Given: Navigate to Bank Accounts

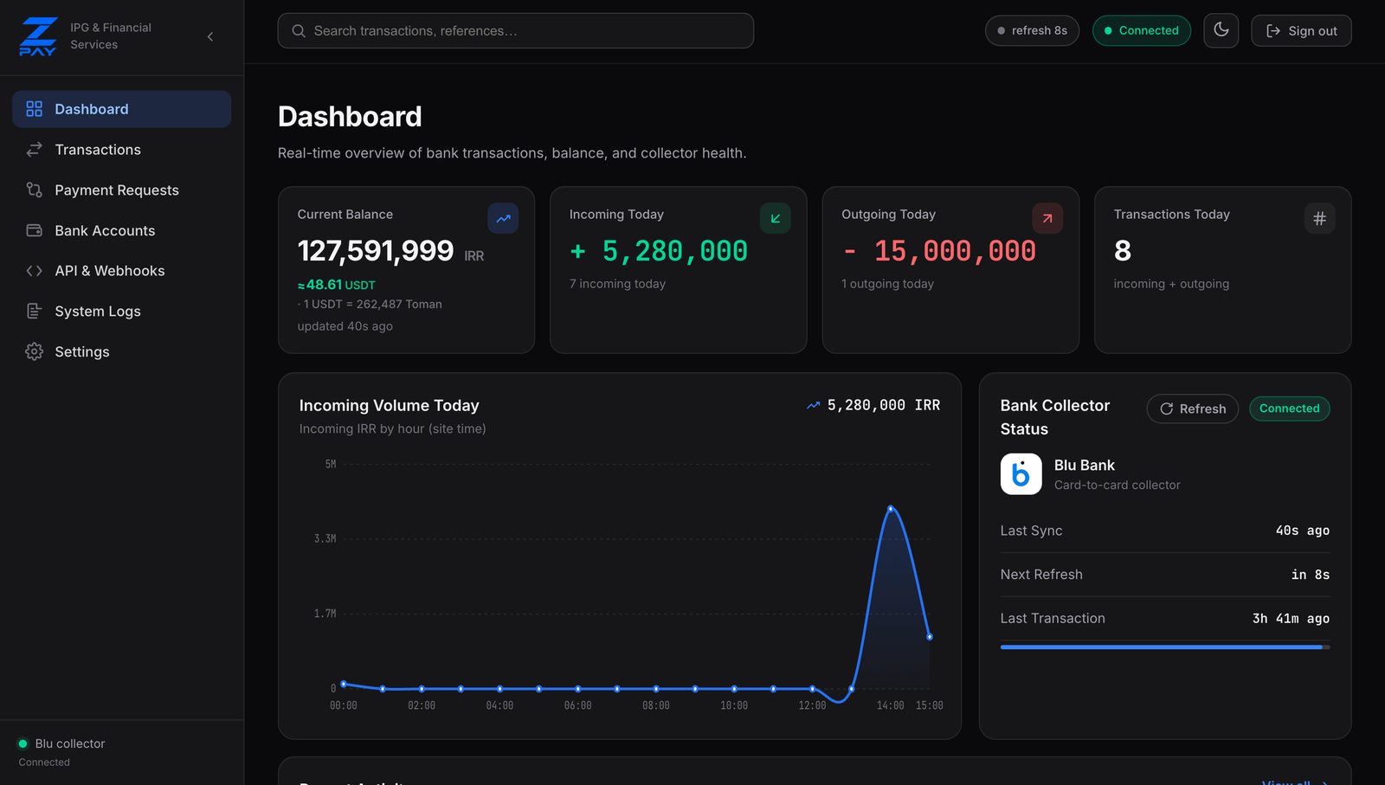Looking at the screenshot, I should point(121,231).
